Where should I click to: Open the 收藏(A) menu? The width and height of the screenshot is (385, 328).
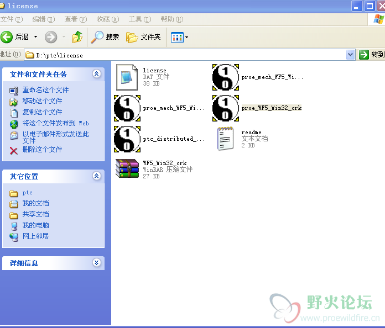tap(107, 19)
